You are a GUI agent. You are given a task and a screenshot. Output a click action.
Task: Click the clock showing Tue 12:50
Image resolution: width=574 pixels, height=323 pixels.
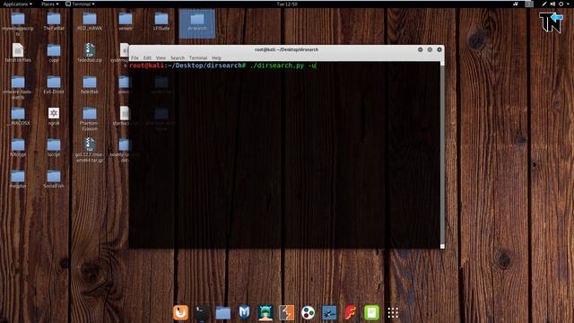[287, 4]
